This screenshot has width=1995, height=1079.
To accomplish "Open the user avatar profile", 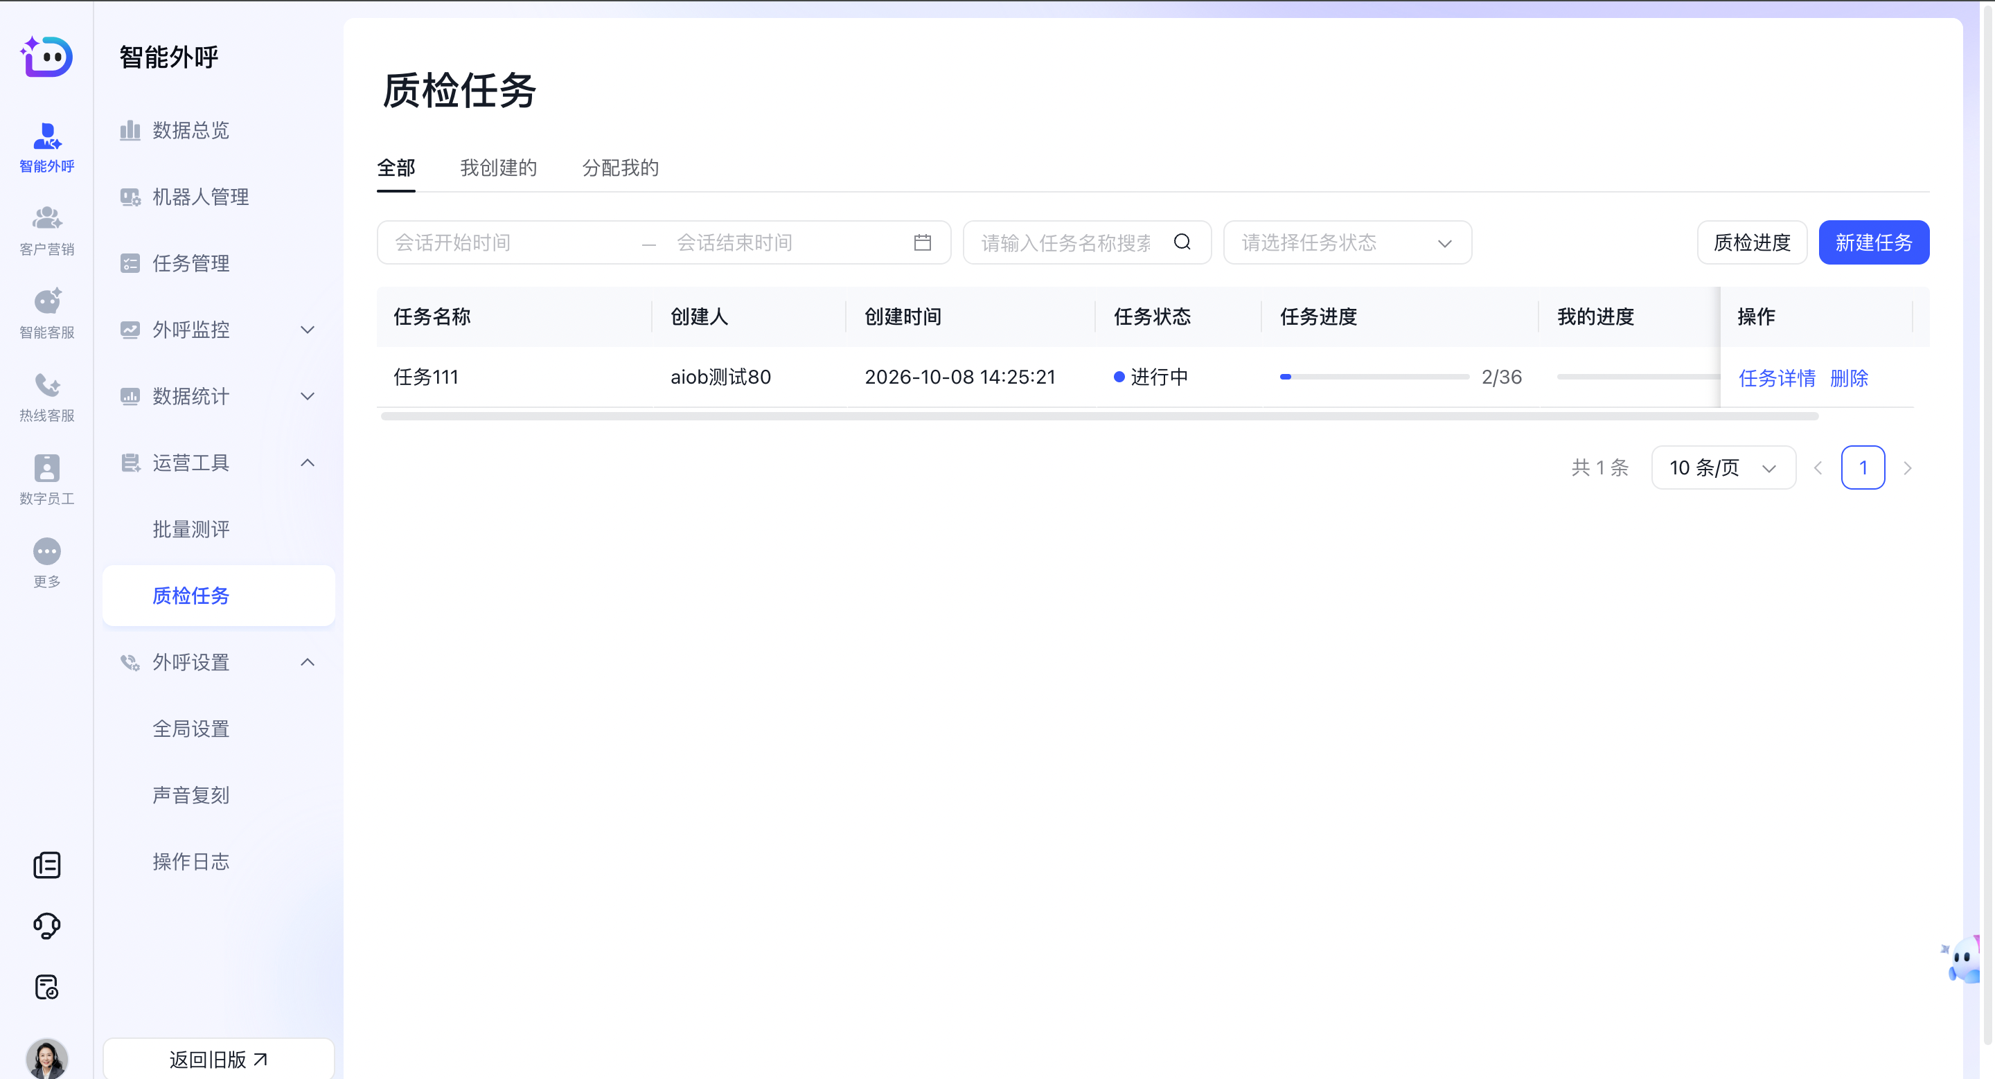I will point(46,1059).
